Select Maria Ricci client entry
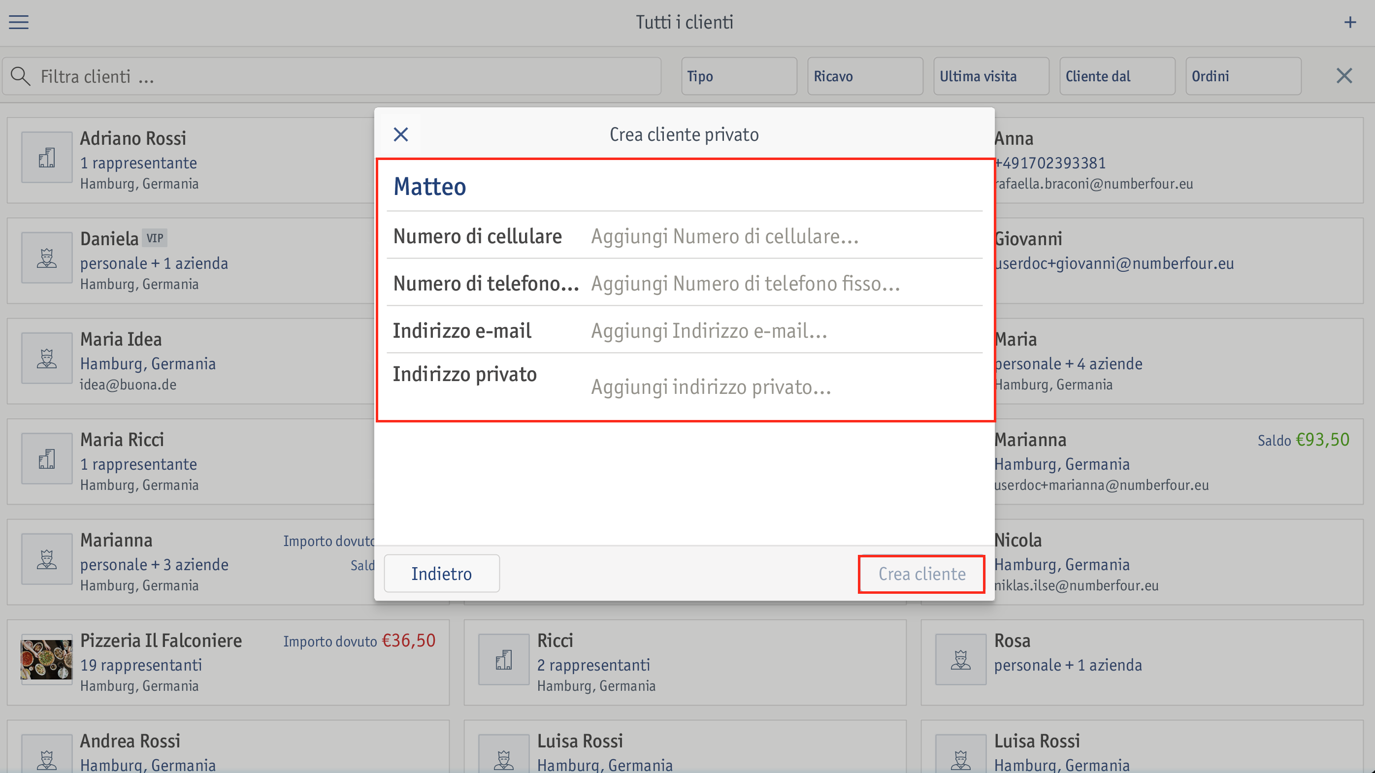The height and width of the screenshot is (773, 1375). coord(191,461)
